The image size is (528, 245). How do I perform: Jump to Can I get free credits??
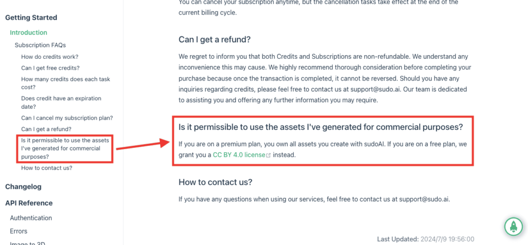(x=51, y=68)
